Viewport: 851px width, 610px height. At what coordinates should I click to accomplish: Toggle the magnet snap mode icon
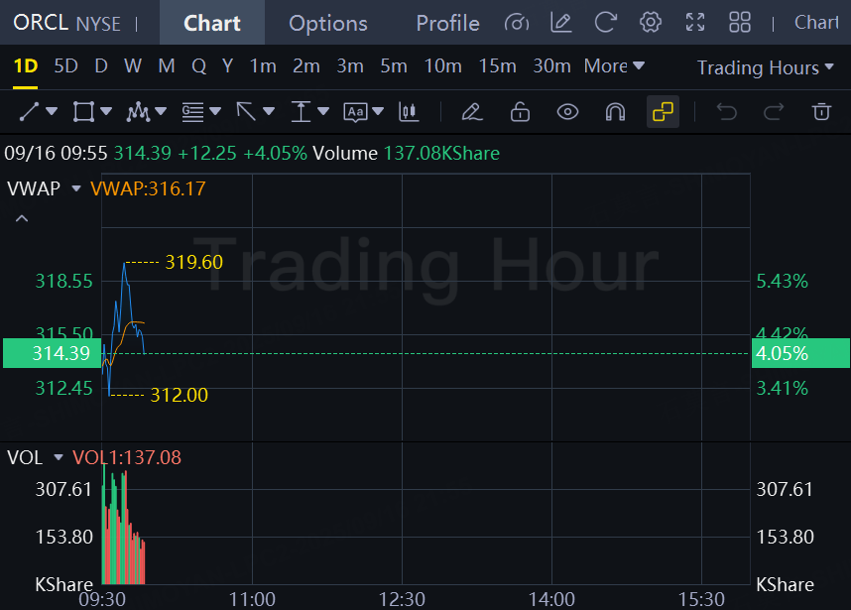coord(615,112)
